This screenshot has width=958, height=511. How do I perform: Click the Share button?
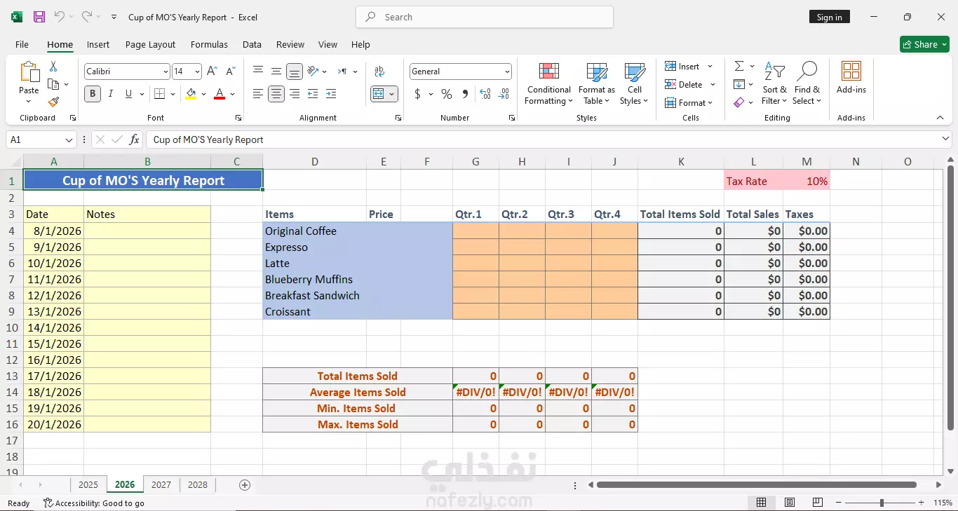pyautogui.click(x=924, y=44)
